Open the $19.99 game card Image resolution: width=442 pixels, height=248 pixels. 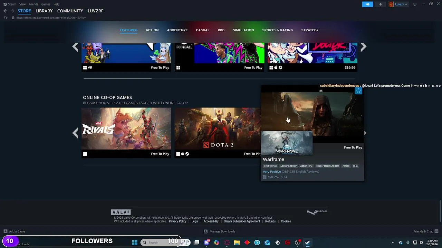click(x=313, y=57)
